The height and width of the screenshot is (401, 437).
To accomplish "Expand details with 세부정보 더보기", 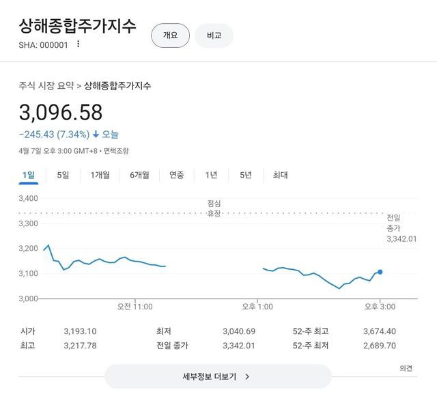I will (x=217, y=376).
